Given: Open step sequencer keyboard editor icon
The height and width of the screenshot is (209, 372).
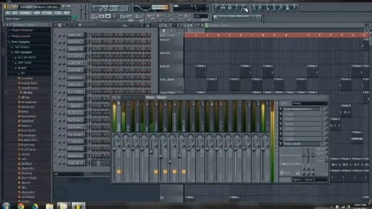Looking at the screenshot, I should coord(148,25).
